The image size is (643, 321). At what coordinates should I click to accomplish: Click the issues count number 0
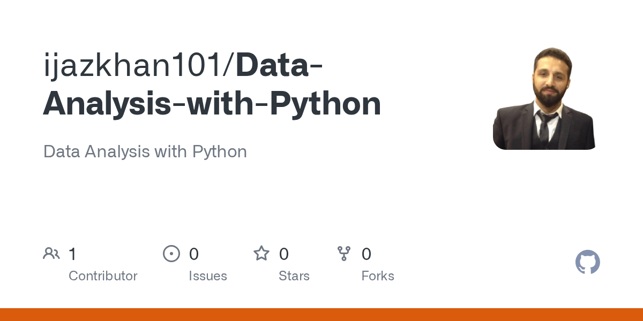pos(193,254)
